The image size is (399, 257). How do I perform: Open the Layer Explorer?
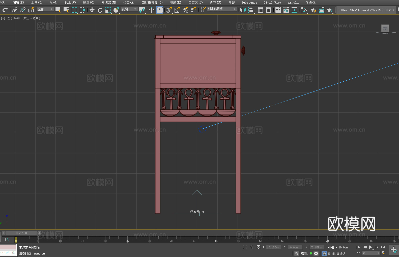click(269, 10)
